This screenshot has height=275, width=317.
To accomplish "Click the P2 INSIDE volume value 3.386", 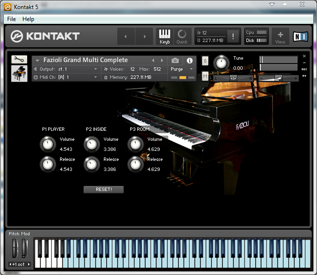I will (110, 149).
